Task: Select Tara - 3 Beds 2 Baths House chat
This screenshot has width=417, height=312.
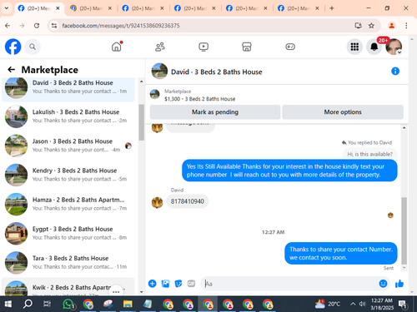Action: pyautogui.click(x=68, y=262)
